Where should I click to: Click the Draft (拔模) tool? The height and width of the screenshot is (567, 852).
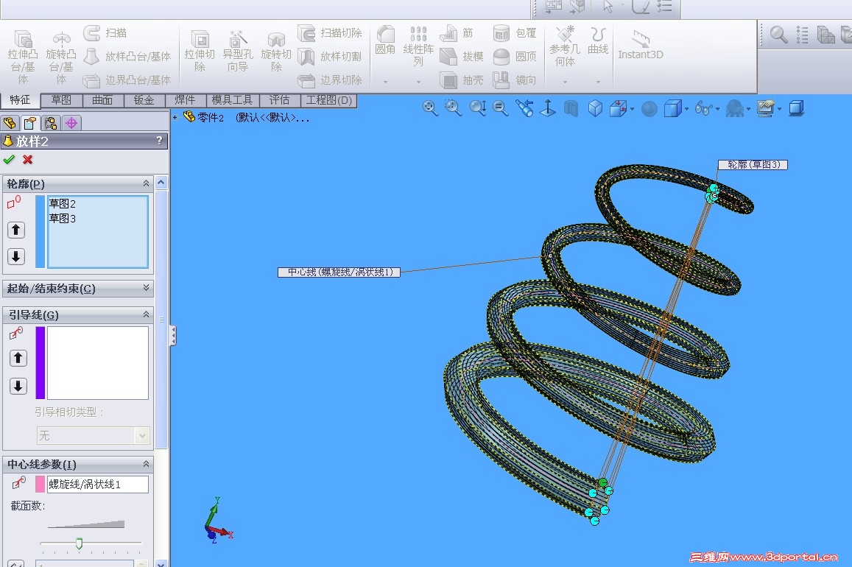[461, 57]
